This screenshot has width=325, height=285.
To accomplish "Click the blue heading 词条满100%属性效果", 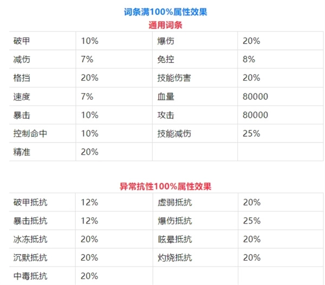I will click(x=166, y=11).
